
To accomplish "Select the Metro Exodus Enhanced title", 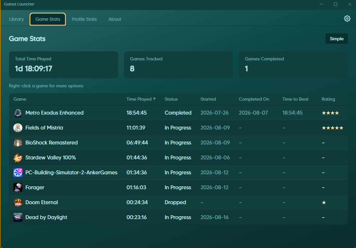I will (x=55, y=113).
